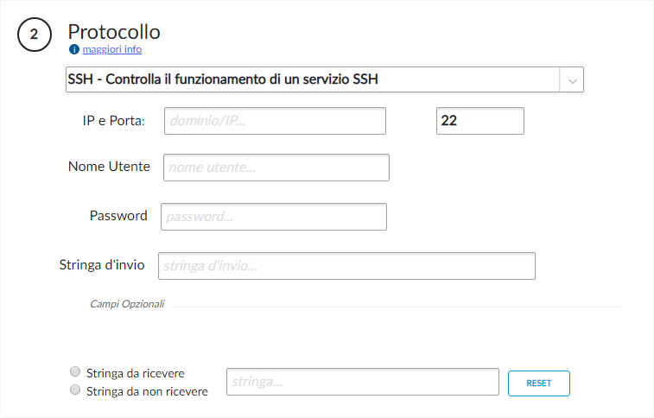Image resolution: width=654 pixels, height=418 pixels.
Task: Select 'Stringa da non ricevere' radio button
Action: pyautogui.click(x=75, y=390)
